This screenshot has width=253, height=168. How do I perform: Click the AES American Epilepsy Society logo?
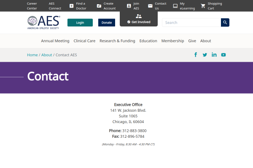[x=44, y=23]
